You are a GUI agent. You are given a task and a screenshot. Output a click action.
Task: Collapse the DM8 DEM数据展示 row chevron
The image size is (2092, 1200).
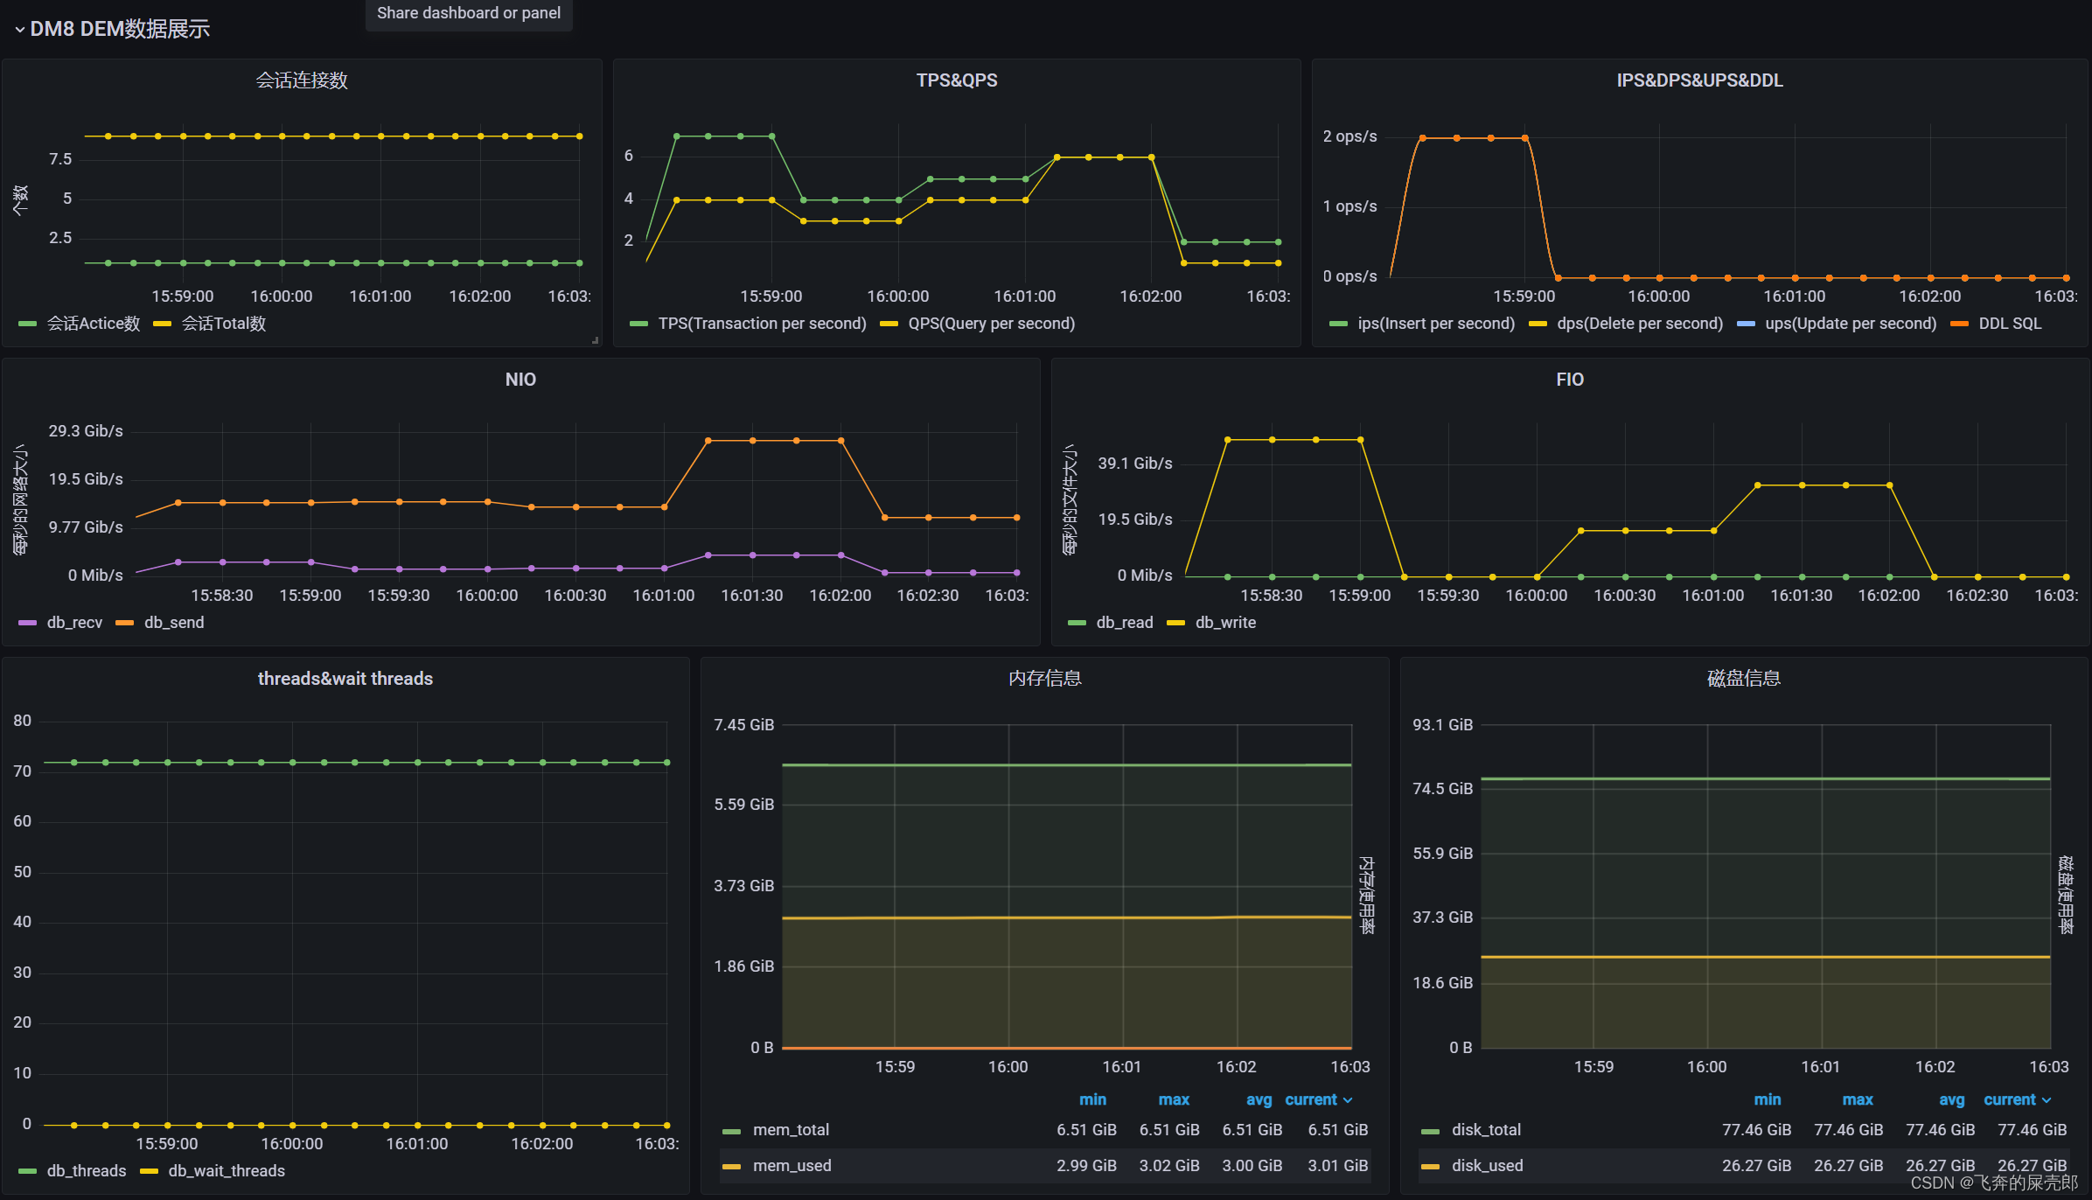click(x=19, y=30)
